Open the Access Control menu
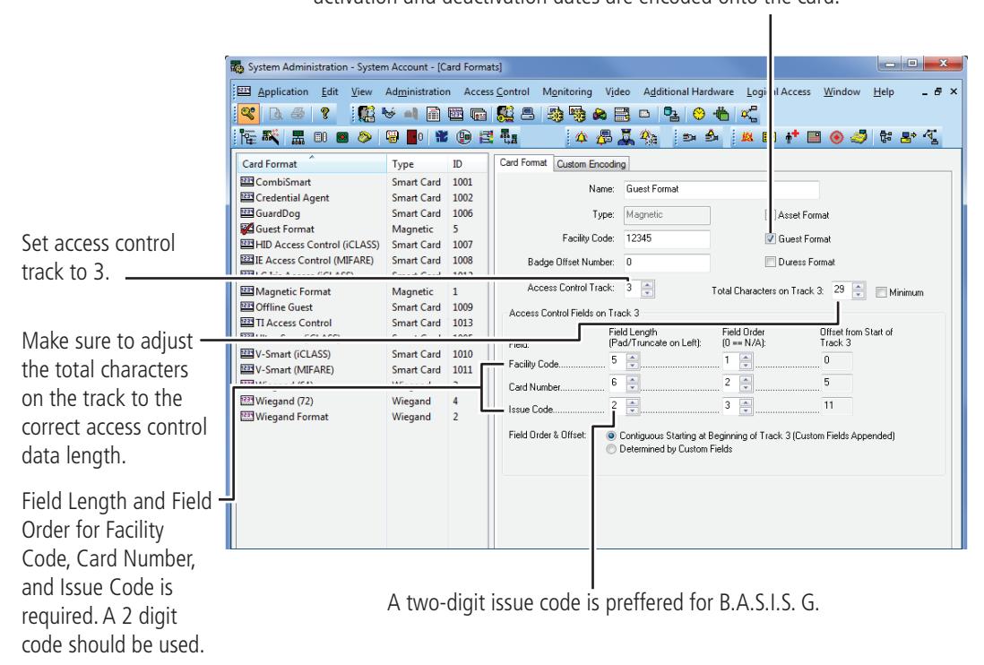This screenshot has height=665, width=984. pyautogui.click(x=496, y=91)
